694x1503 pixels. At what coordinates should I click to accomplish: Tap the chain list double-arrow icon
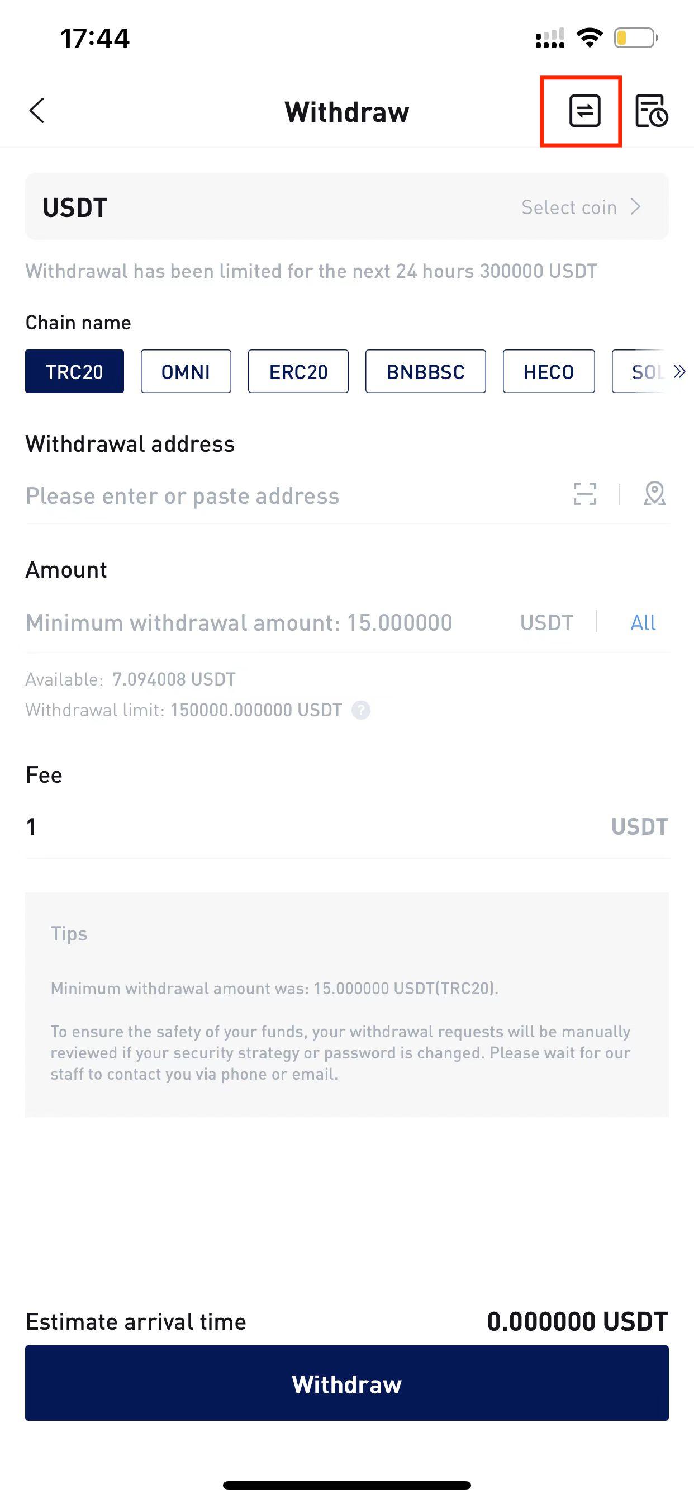click(x=679, y=372)
